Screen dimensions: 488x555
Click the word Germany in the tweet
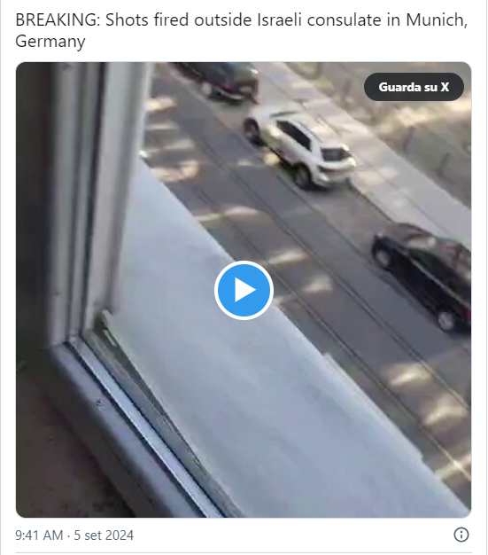50,42
